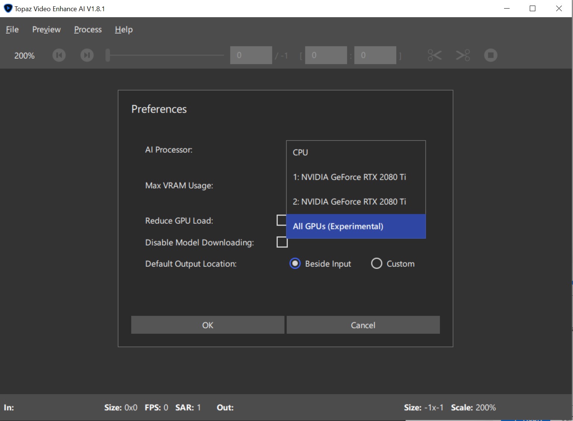573x421 pixels.
Task: Click the frame position slider handle
Action: tap(108, 55)
